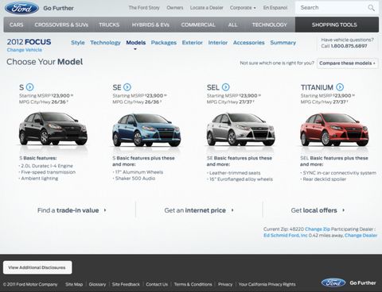This screenshot has width=382, height=292.
Task: Click Get an internet price
Action: click(195, 210)
